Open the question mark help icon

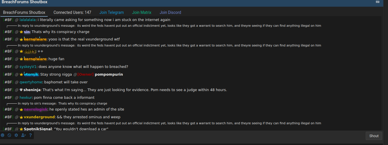click(30, 135)
